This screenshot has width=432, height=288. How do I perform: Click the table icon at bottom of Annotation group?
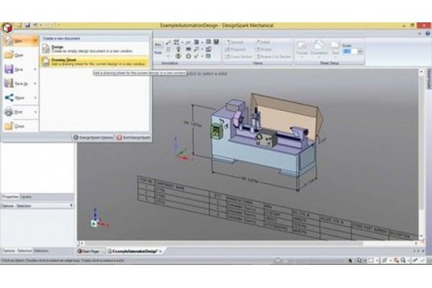pos(208,56)
